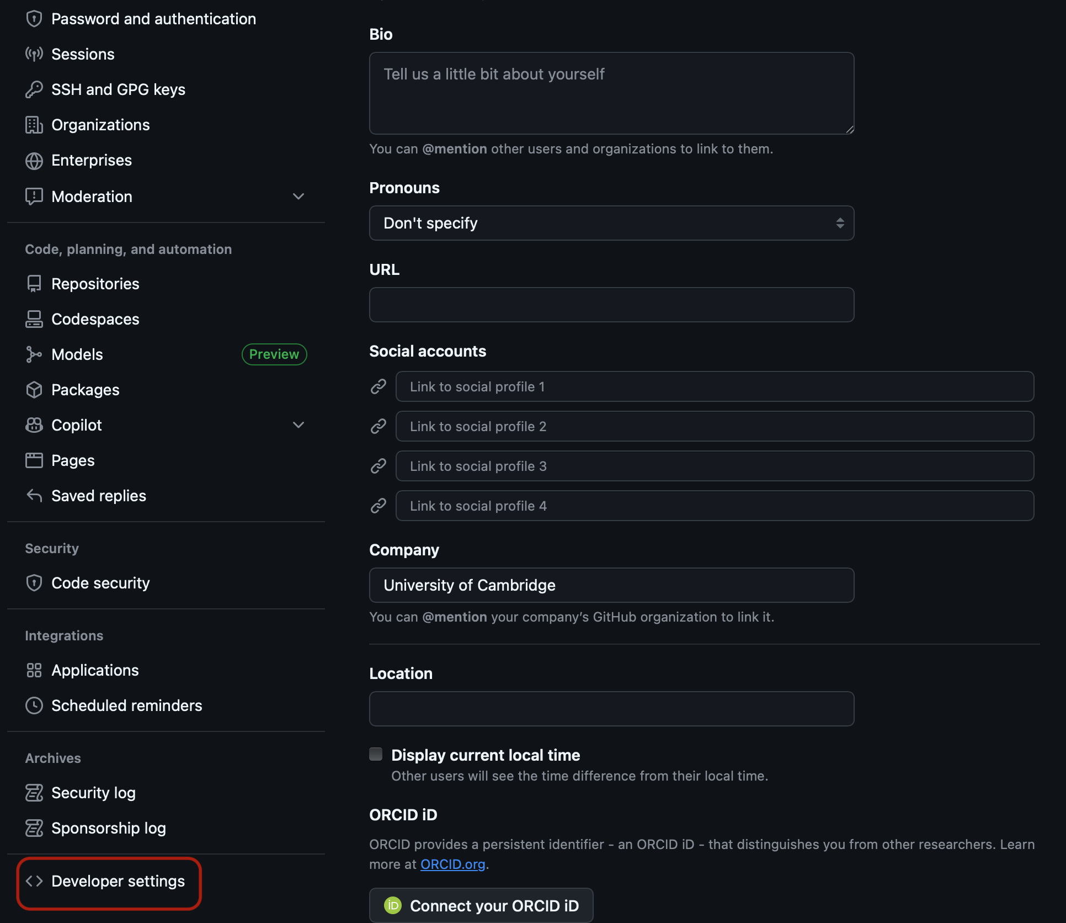Open Organizations settings

tap(100, 124)
